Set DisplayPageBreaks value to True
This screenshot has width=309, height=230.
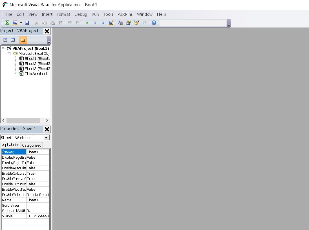[38, 157]
